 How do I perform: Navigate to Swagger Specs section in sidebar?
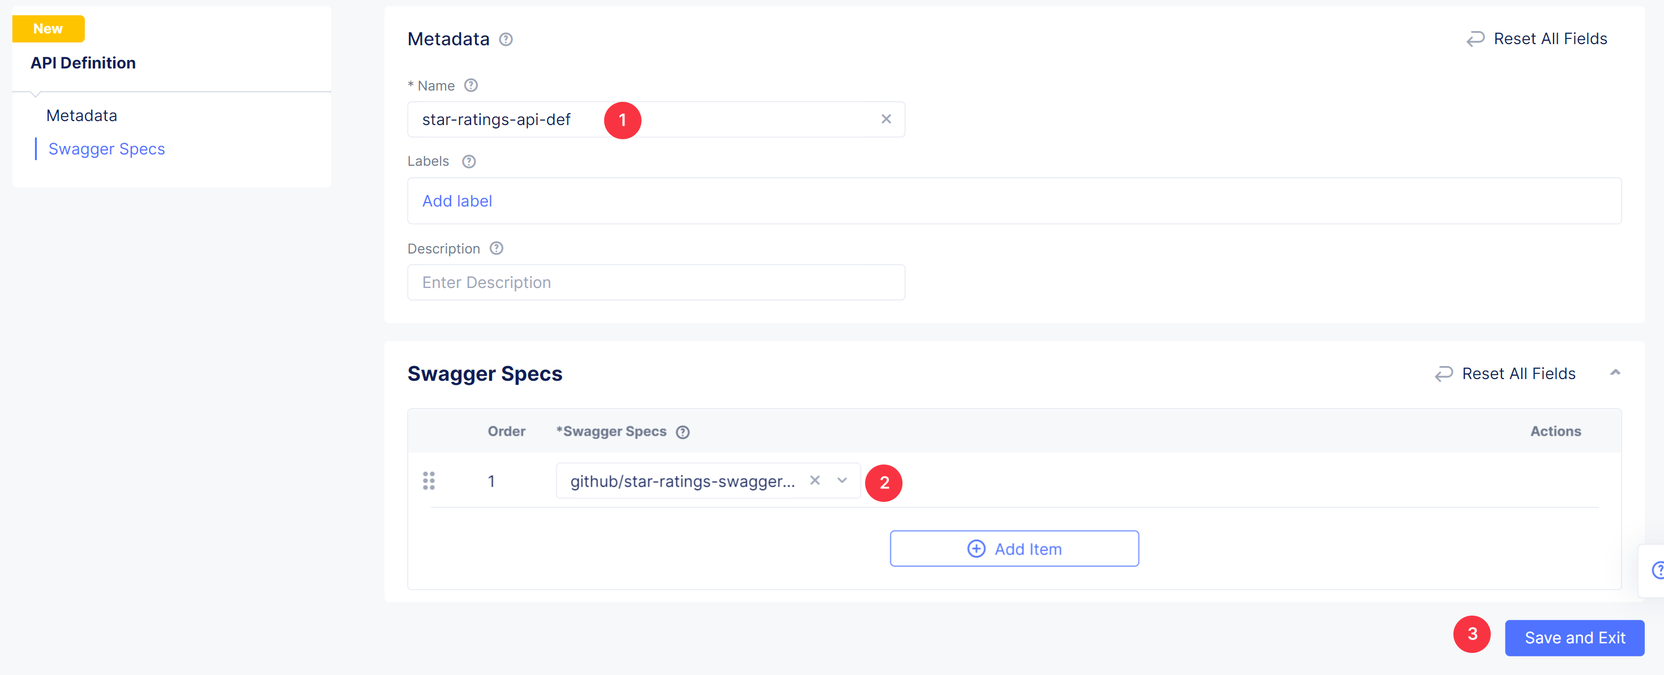(x=106, y=149)
